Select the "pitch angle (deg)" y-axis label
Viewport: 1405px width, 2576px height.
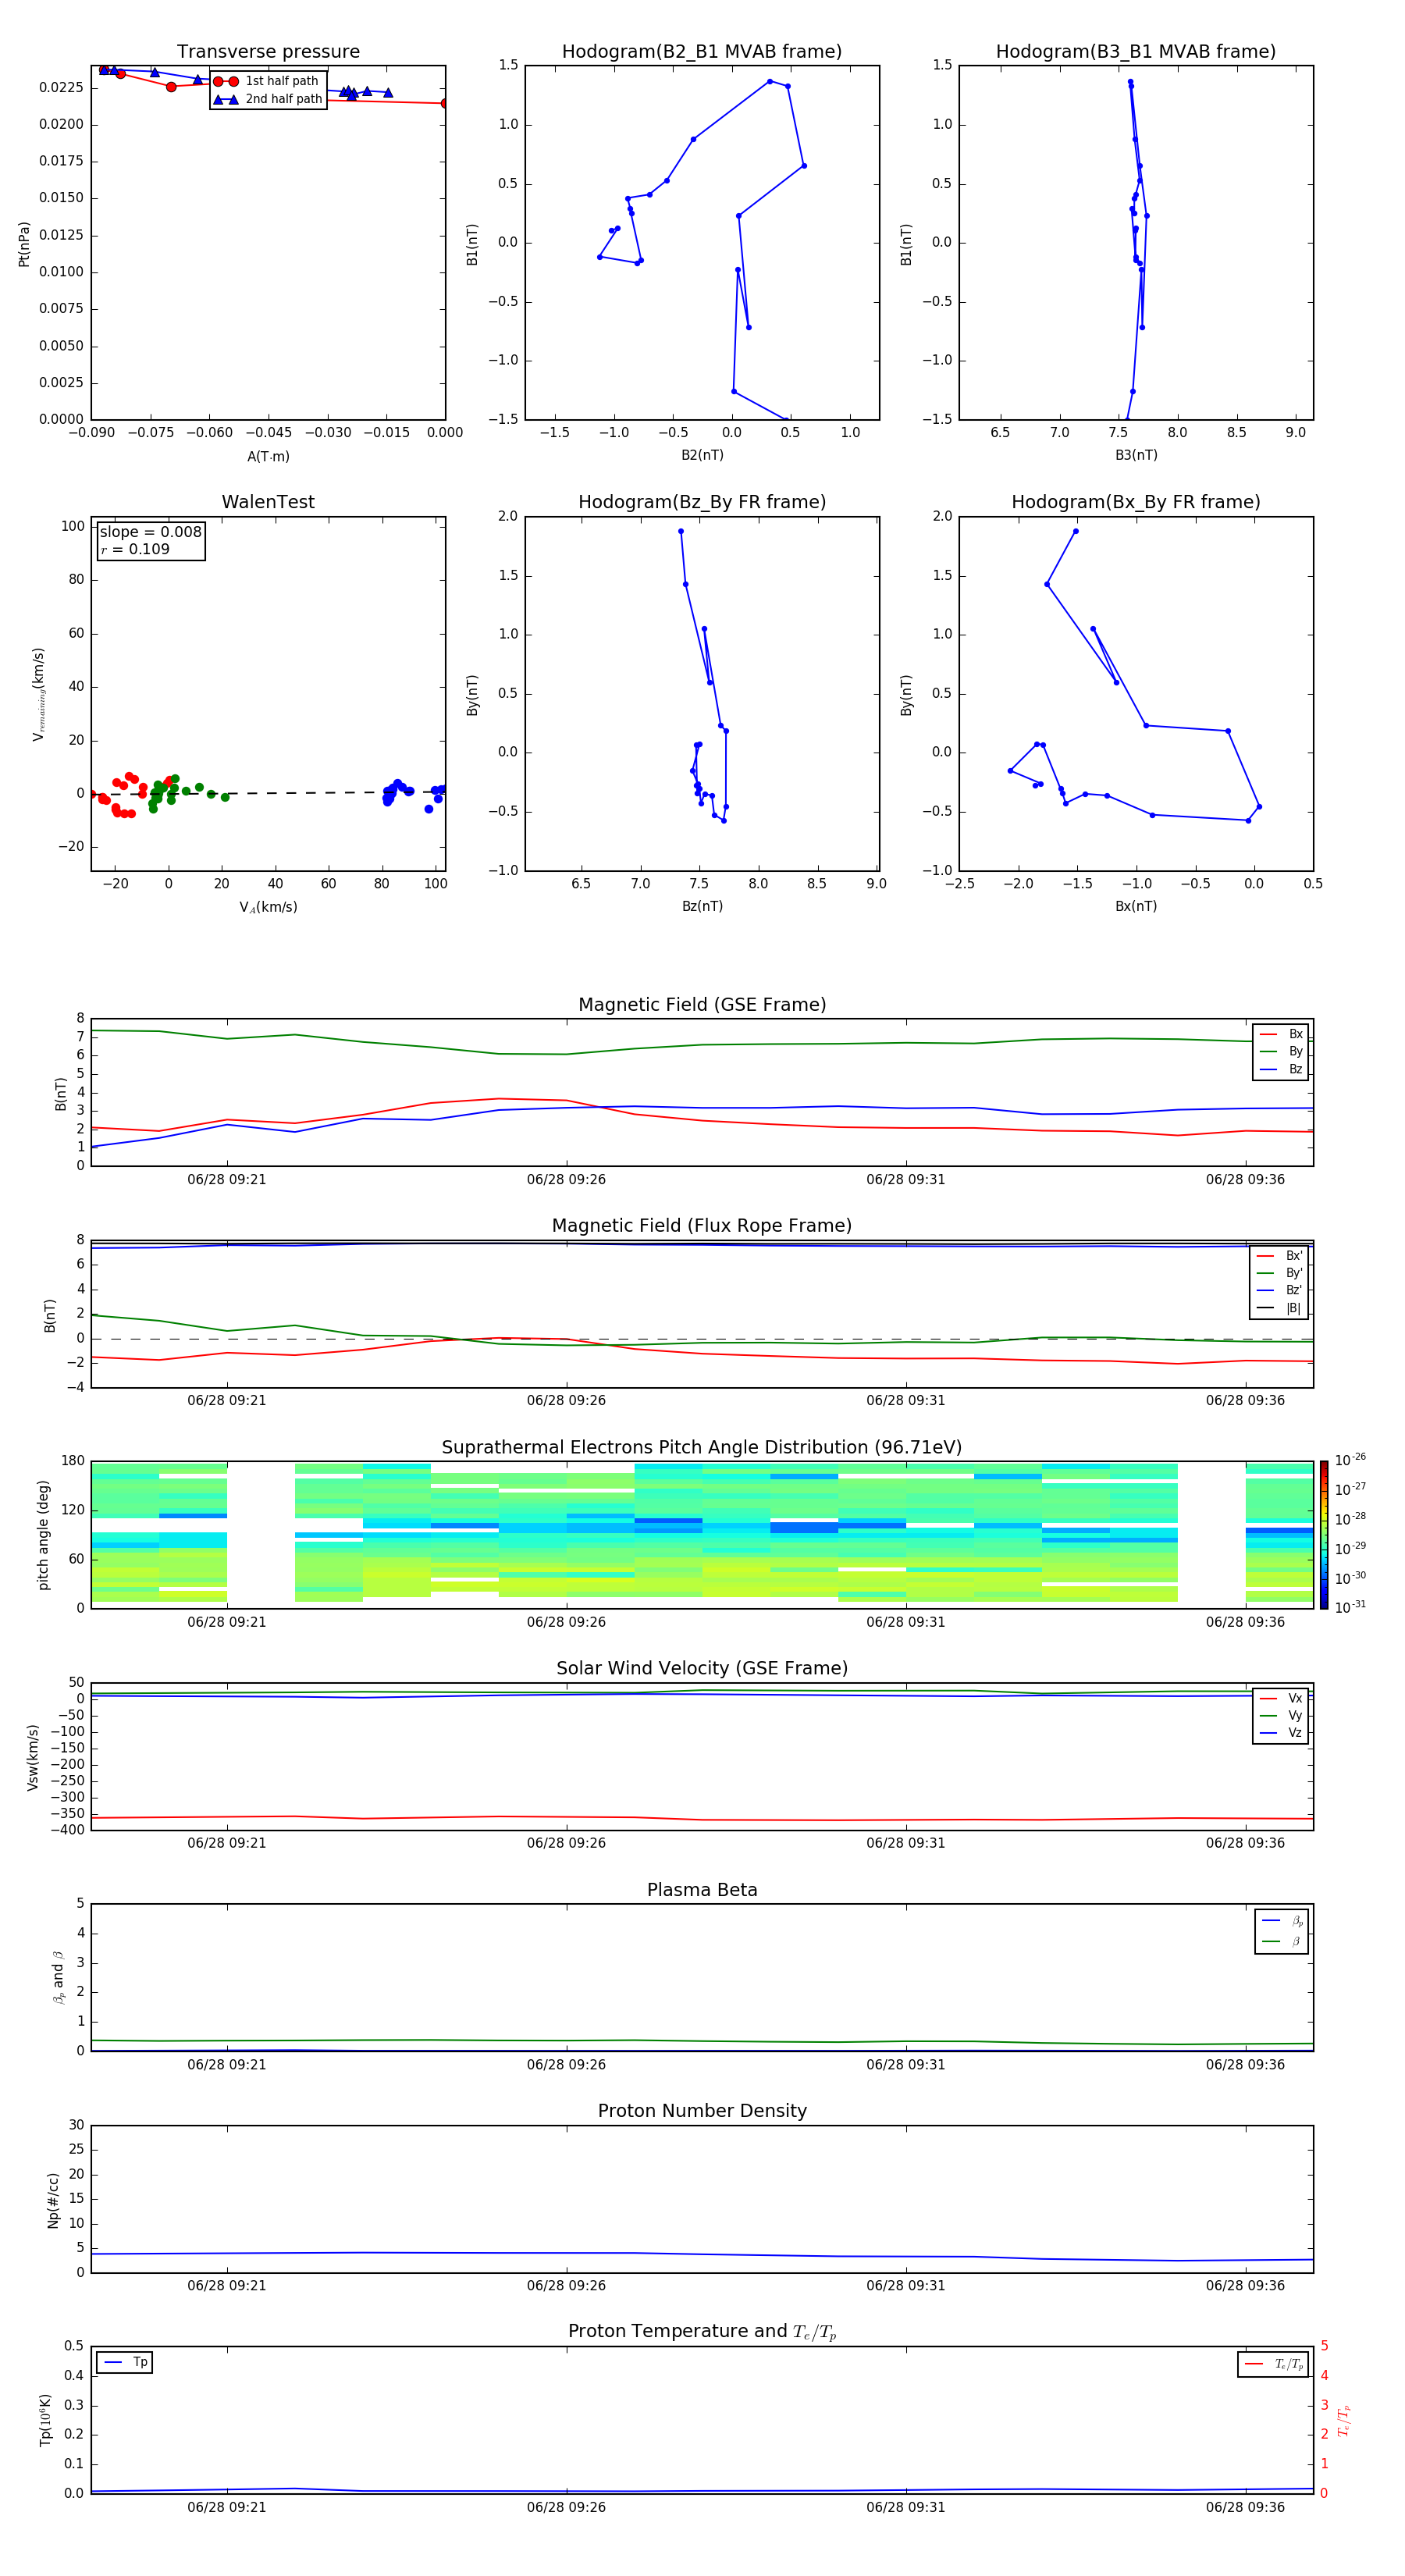pyautogui.click(x=43, y=1535)
